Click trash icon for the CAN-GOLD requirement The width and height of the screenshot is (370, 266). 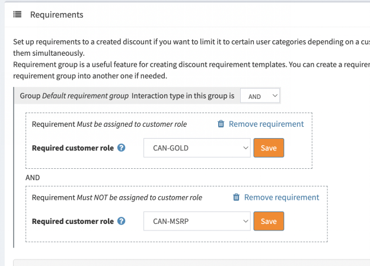pos(221,124)
